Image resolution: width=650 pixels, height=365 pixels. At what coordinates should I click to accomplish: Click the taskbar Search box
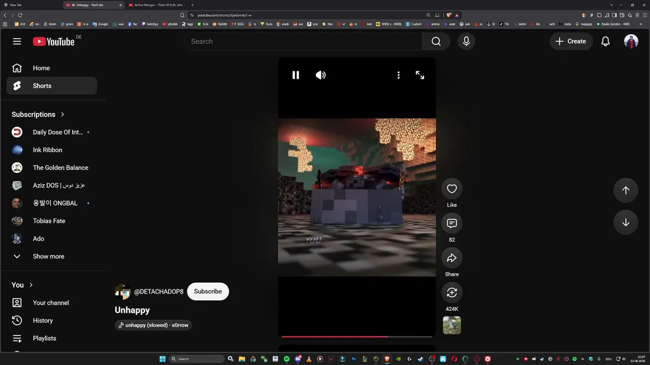coord(197,359)
